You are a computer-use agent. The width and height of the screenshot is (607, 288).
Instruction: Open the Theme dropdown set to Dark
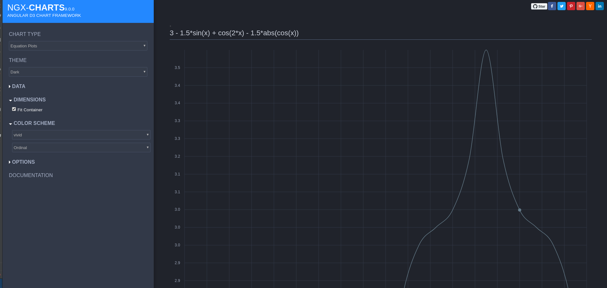[78, 72]
